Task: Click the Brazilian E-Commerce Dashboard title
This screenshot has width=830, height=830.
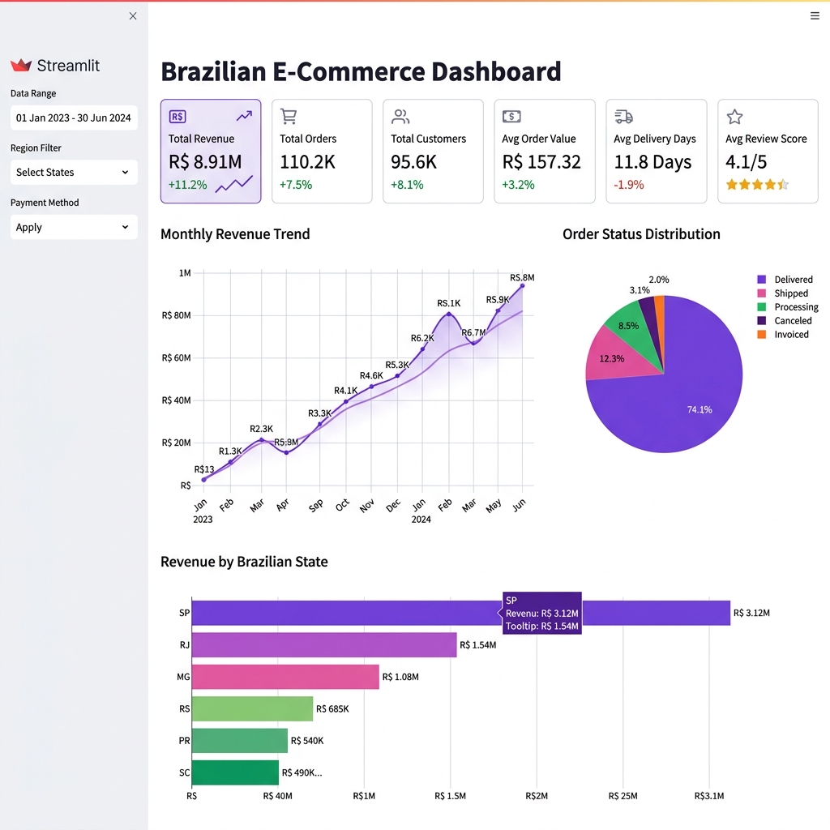Action: click(x=361, y=71)
